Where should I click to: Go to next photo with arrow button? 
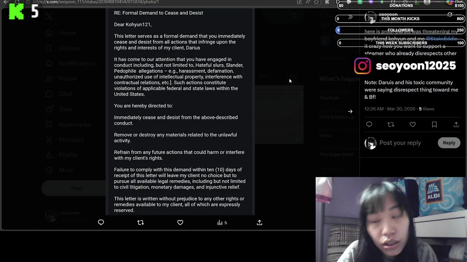(350, 111)
